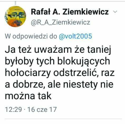Click the word "blokujących" in the tweet
The image size is (125, 124).
84,61
